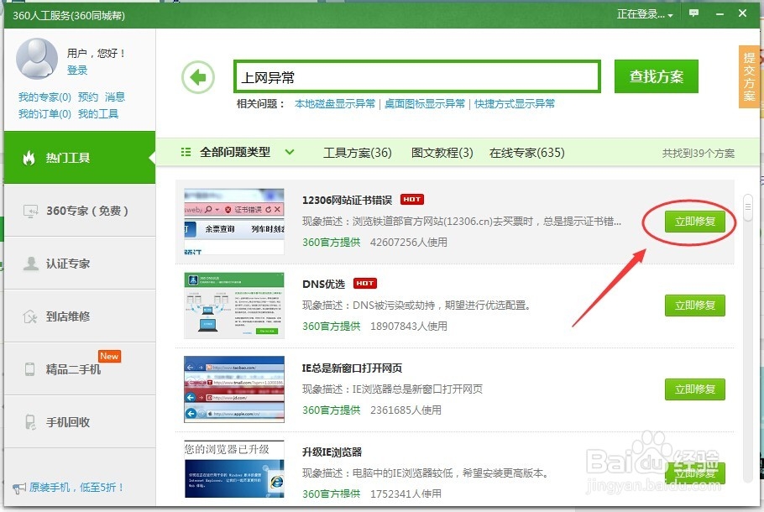Open 精品二手机 sidebar item
The width and height of the screenshot is (764, 512).
click(x=80, y=368)
